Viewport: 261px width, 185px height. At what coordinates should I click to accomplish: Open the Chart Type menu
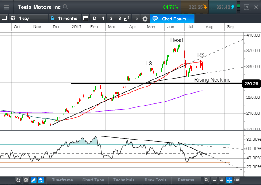pyautogui.click(x=93, y=180)
